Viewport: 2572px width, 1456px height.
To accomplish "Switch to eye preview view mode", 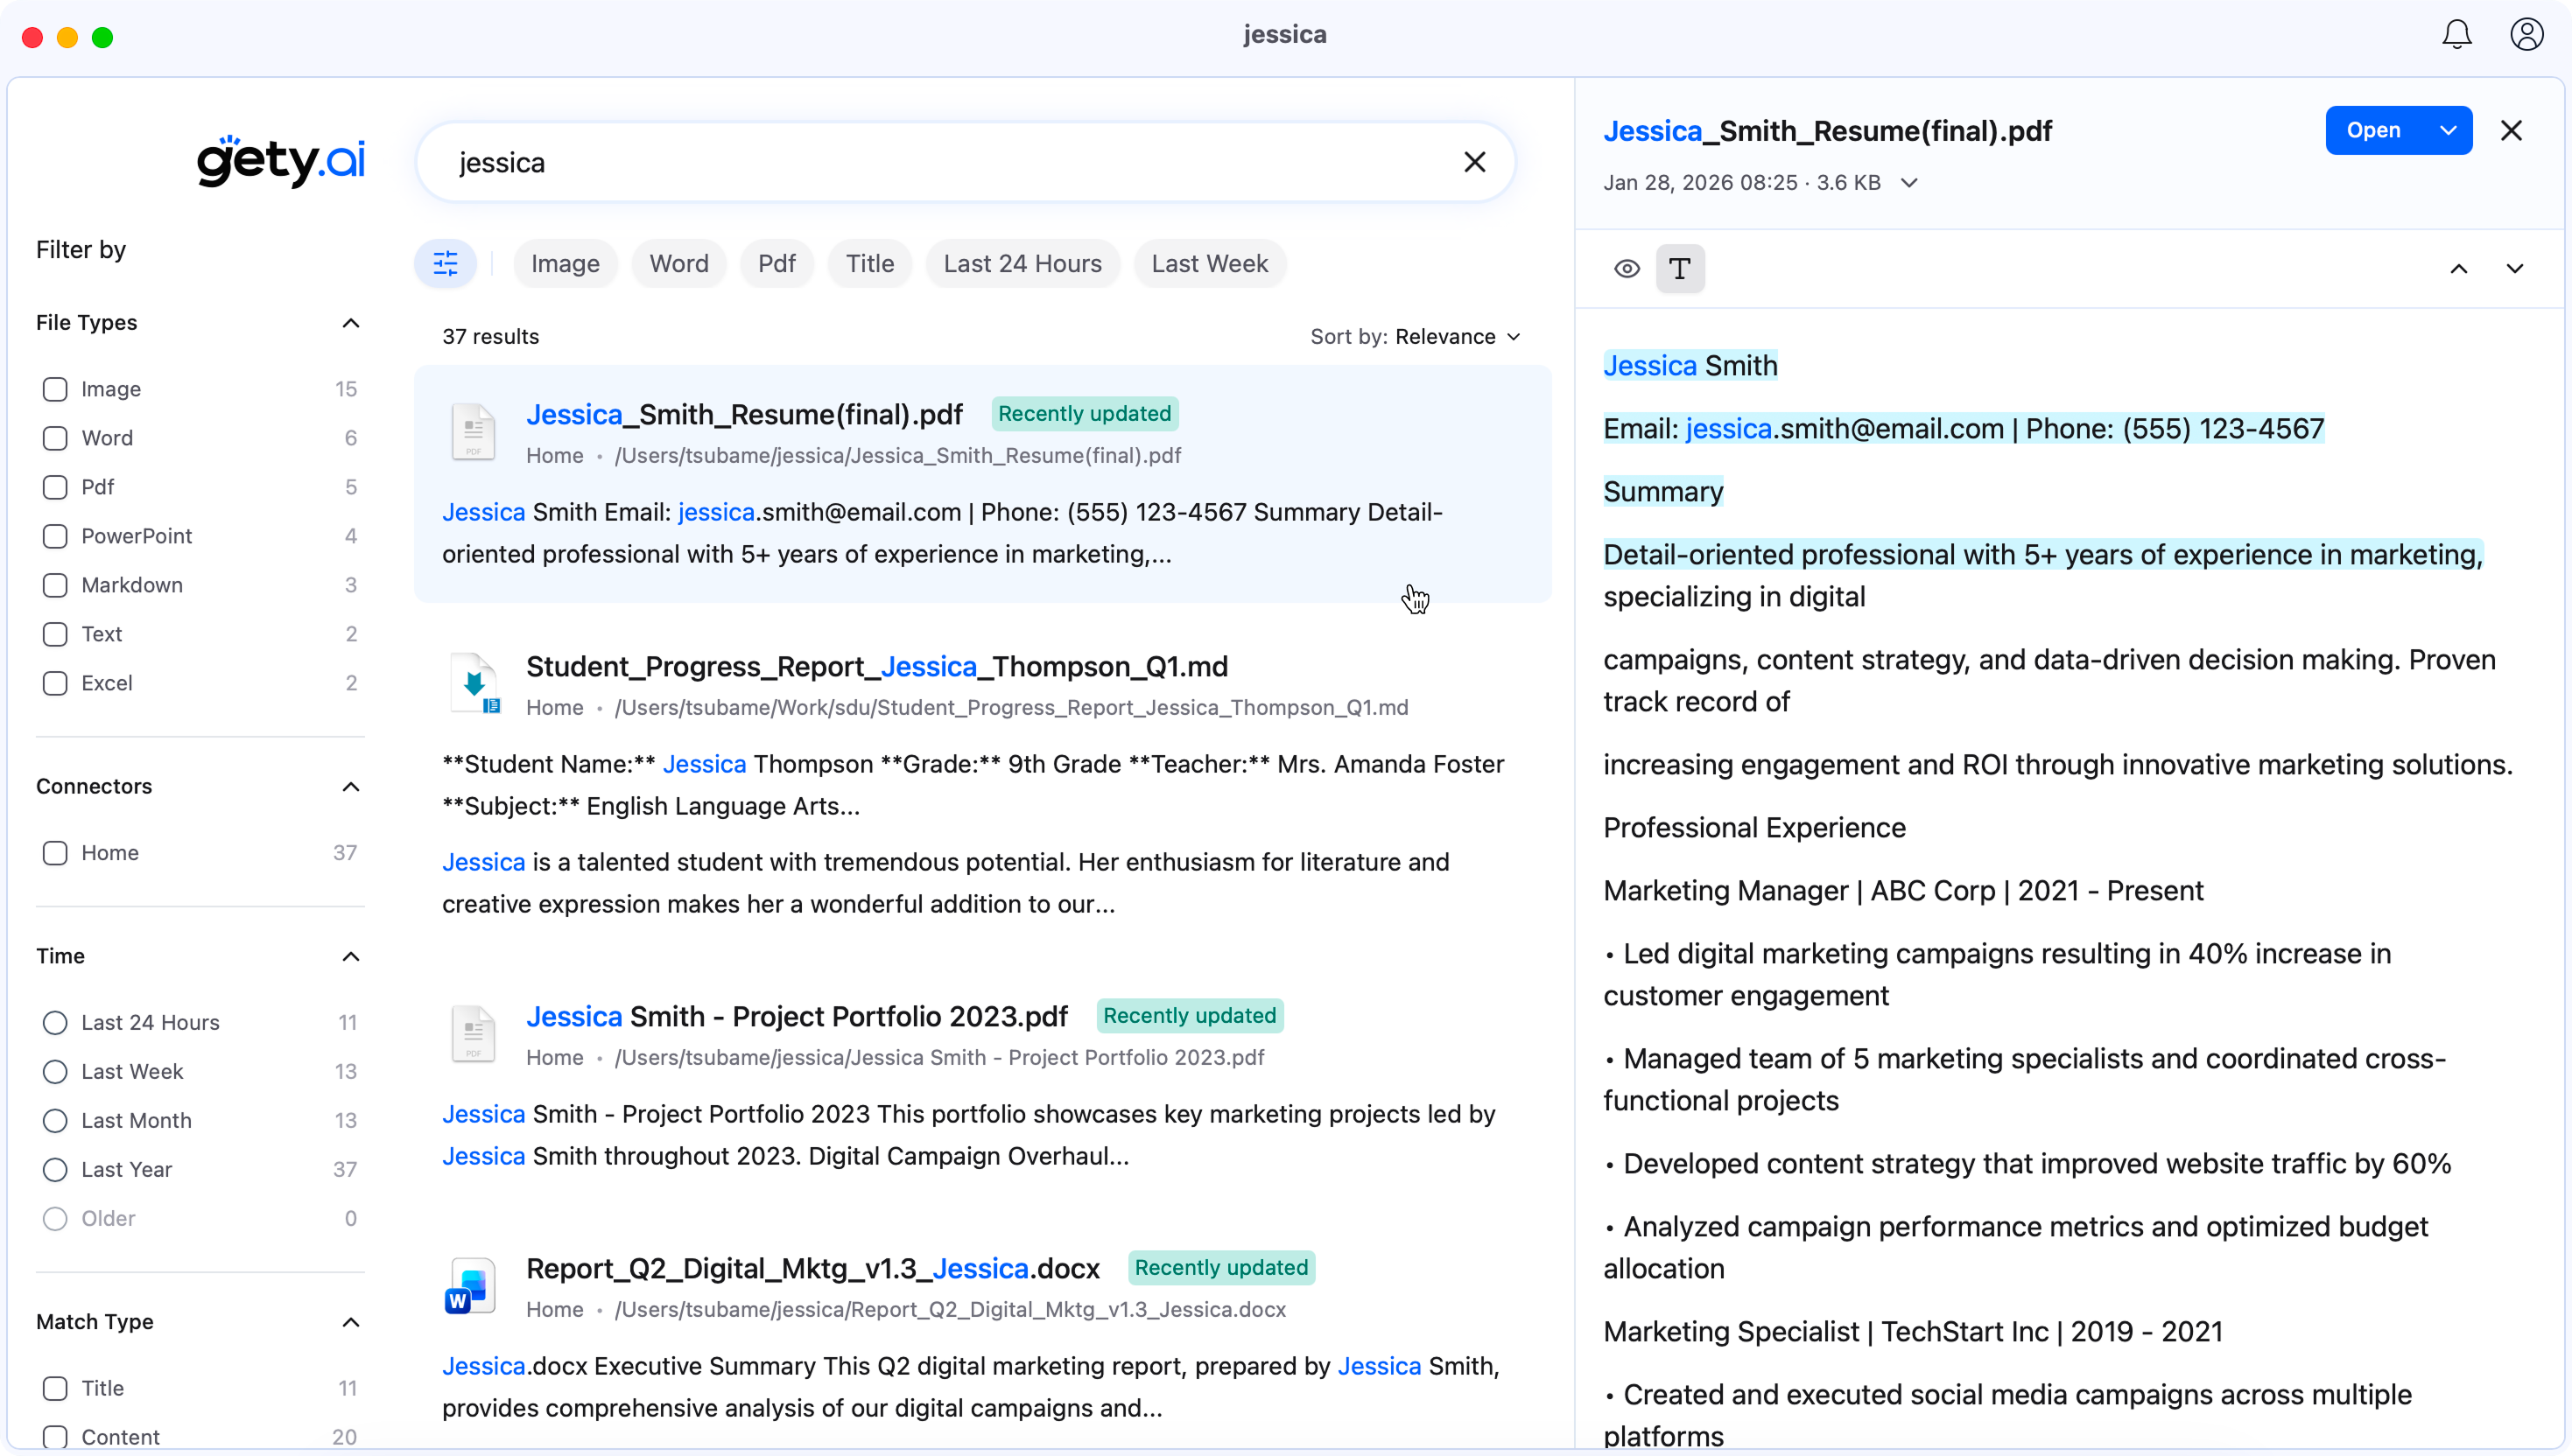I will tap(1627, 269).
